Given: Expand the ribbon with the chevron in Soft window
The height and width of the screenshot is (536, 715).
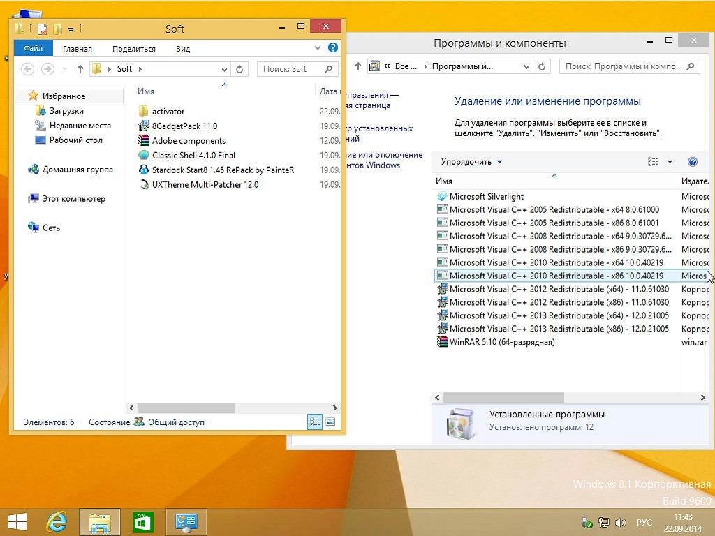Looking at the screenshot, I should [318, 48].
